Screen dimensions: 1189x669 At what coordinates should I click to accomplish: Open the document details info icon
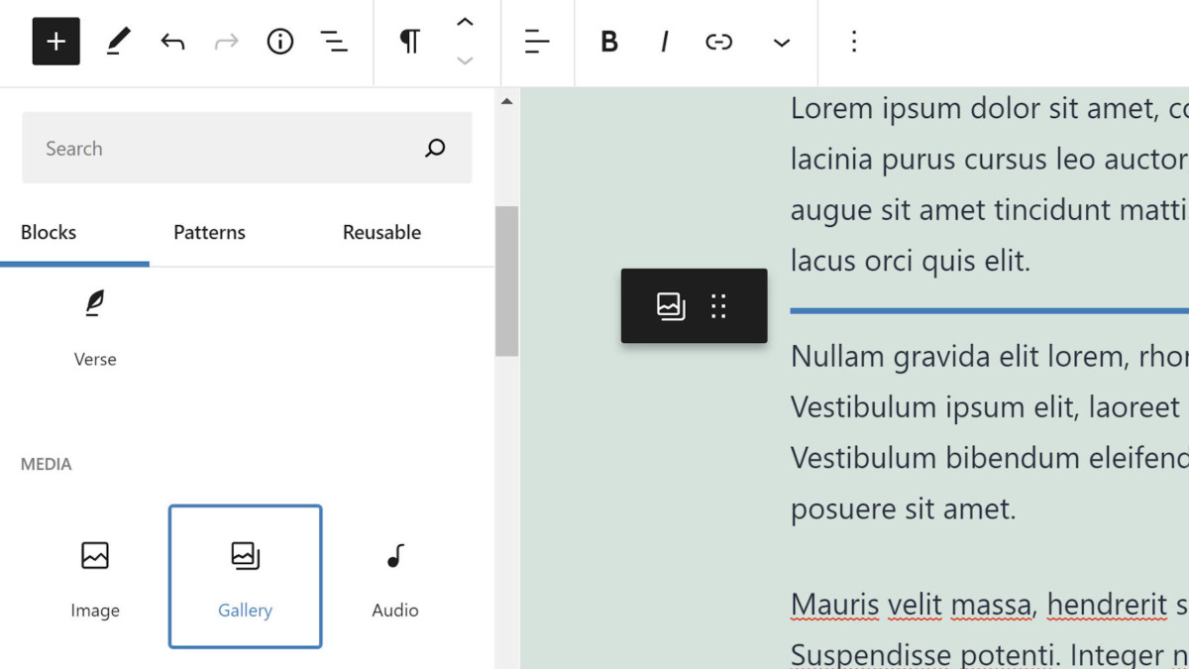[x=280, y=42]
